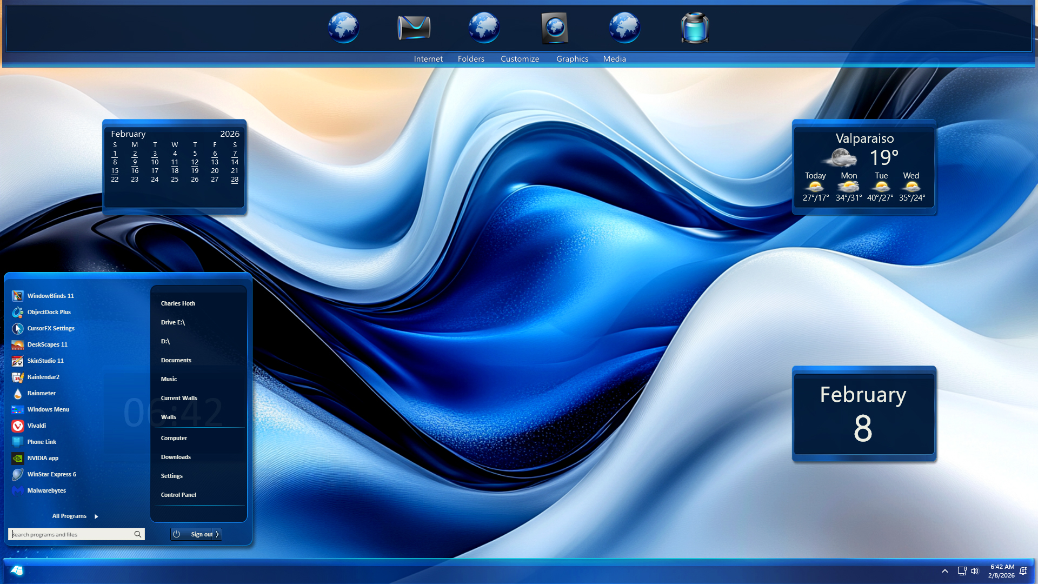Open the Sign out options arrow

(x=217, y=534)
